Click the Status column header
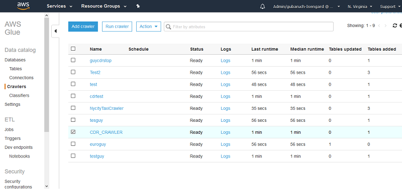This screenshot has height=189, width=402. (x=196, y=49)
